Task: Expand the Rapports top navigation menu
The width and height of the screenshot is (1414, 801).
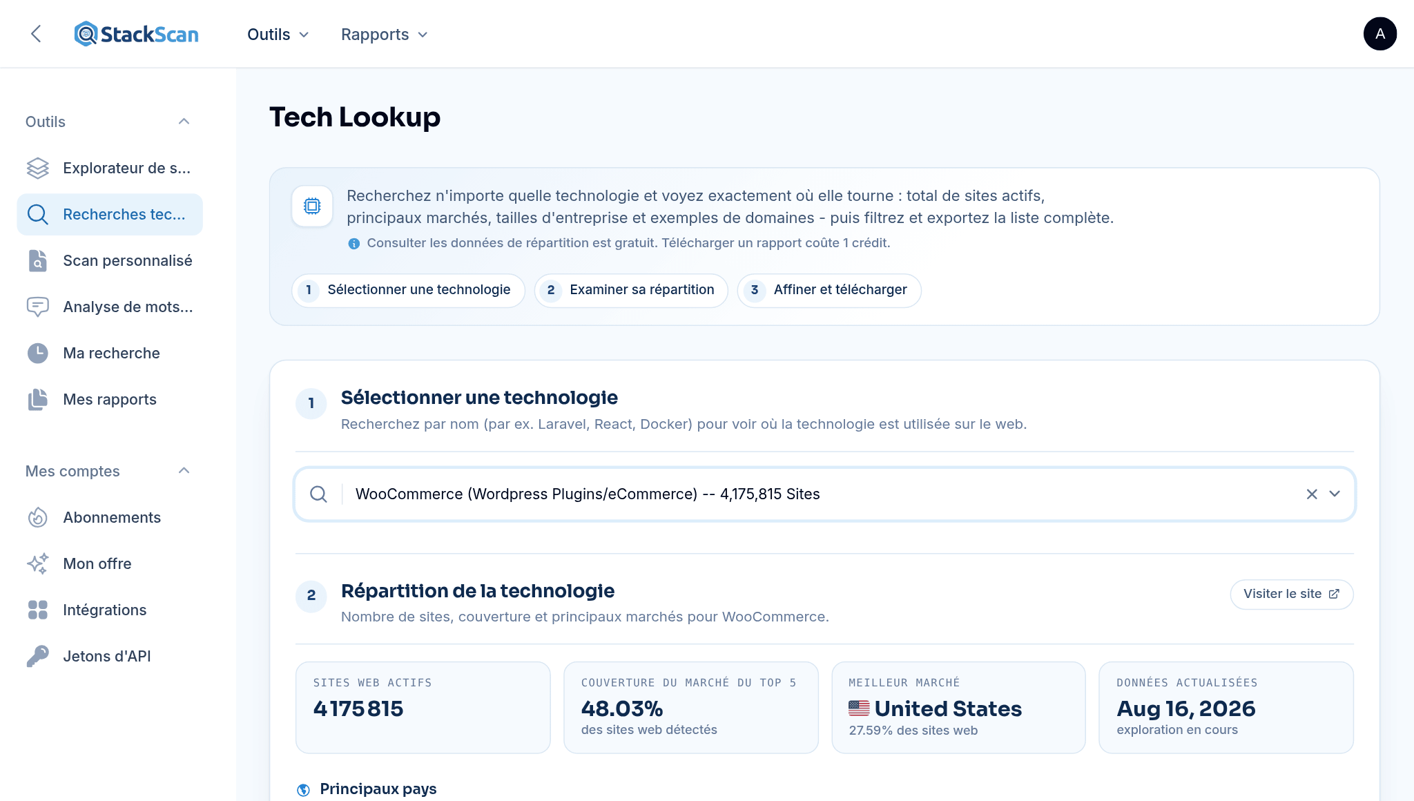Action: coord(385,35)
